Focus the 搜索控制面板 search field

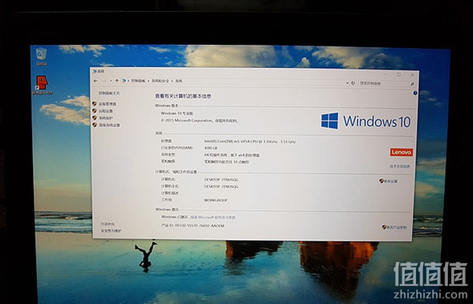coord(384,83)
